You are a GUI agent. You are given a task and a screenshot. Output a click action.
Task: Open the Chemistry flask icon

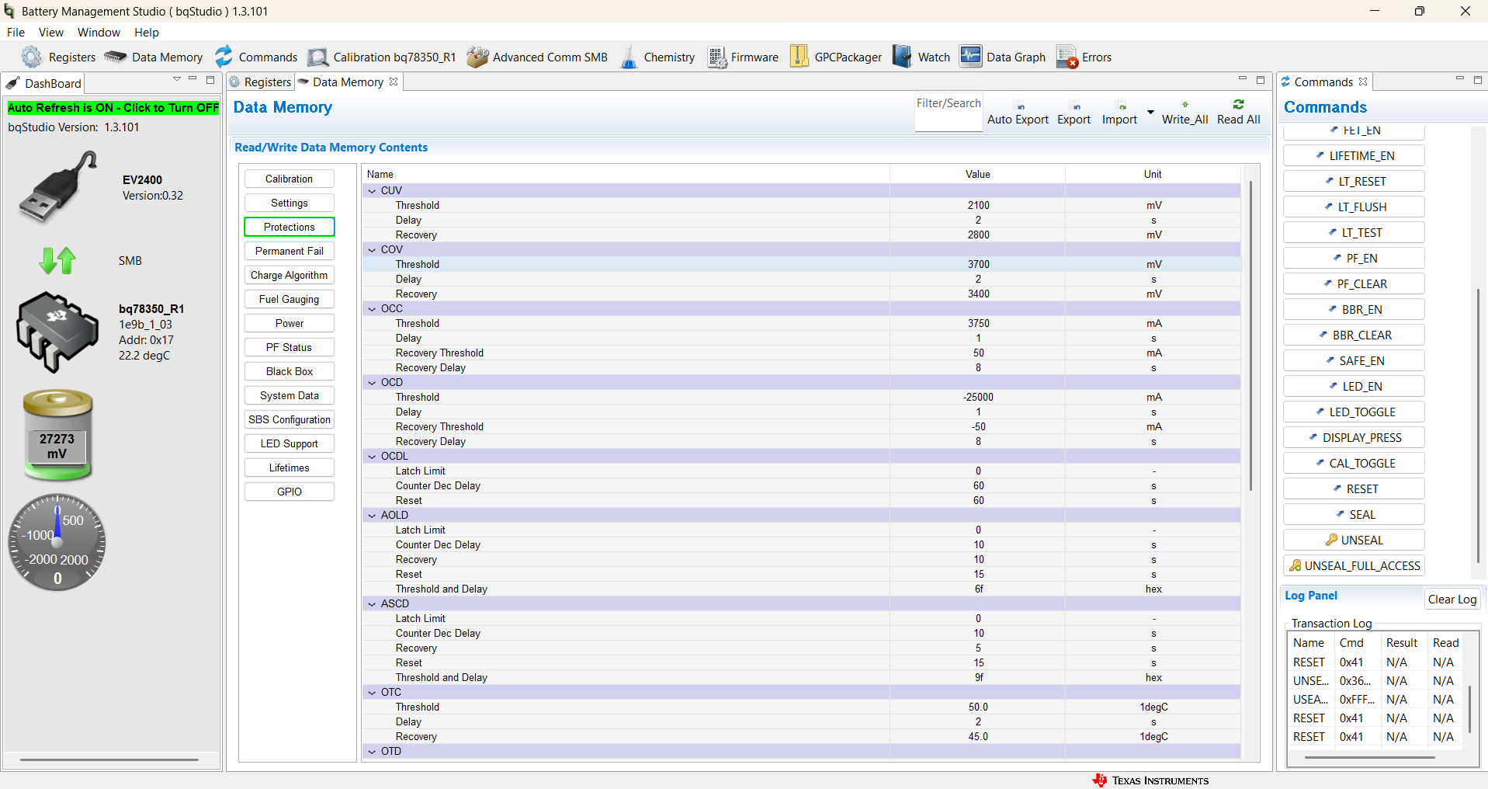(629, 57)
